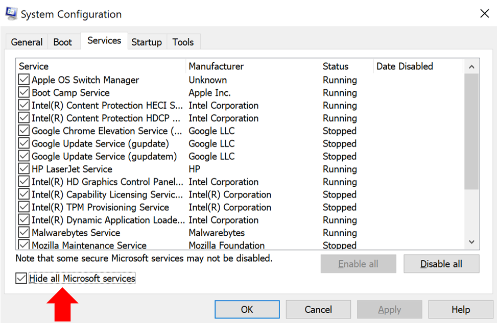Viewport: 497px width, 323px height.
Task: Uncheck Intel(R) TPM Provisioning Service
Action: 23,208
